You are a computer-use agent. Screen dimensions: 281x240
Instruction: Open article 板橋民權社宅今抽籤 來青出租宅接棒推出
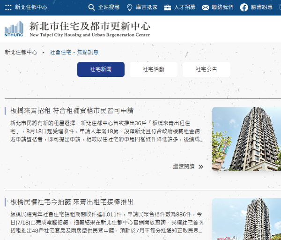72,202
